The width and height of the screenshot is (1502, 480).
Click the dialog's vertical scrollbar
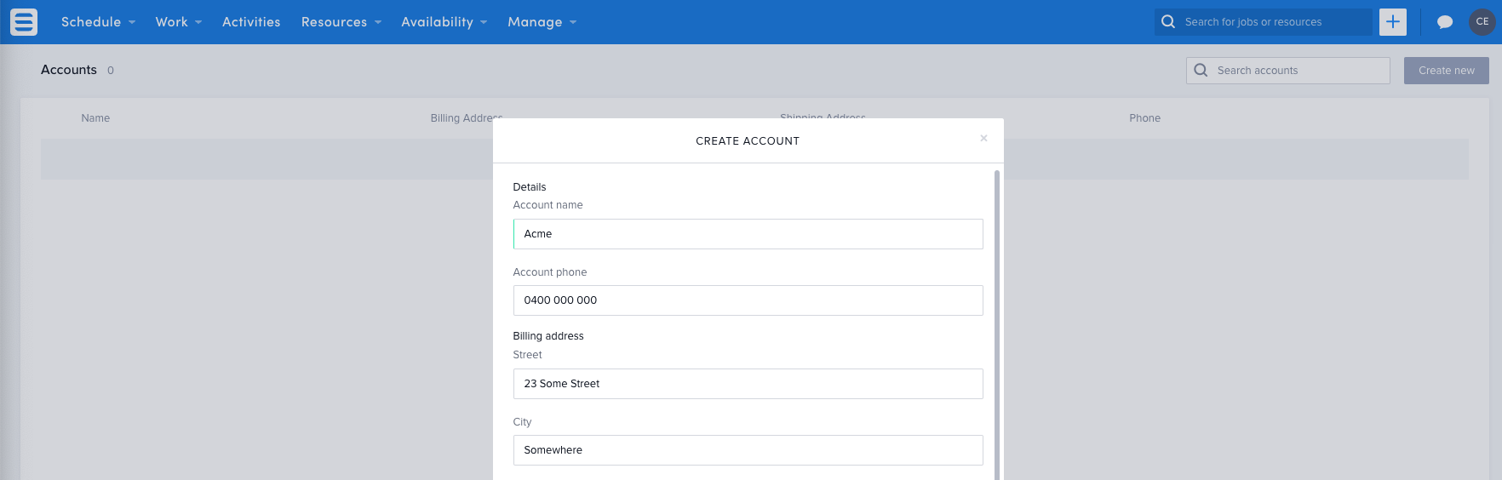pyautogui.click(x=996, y=323)
